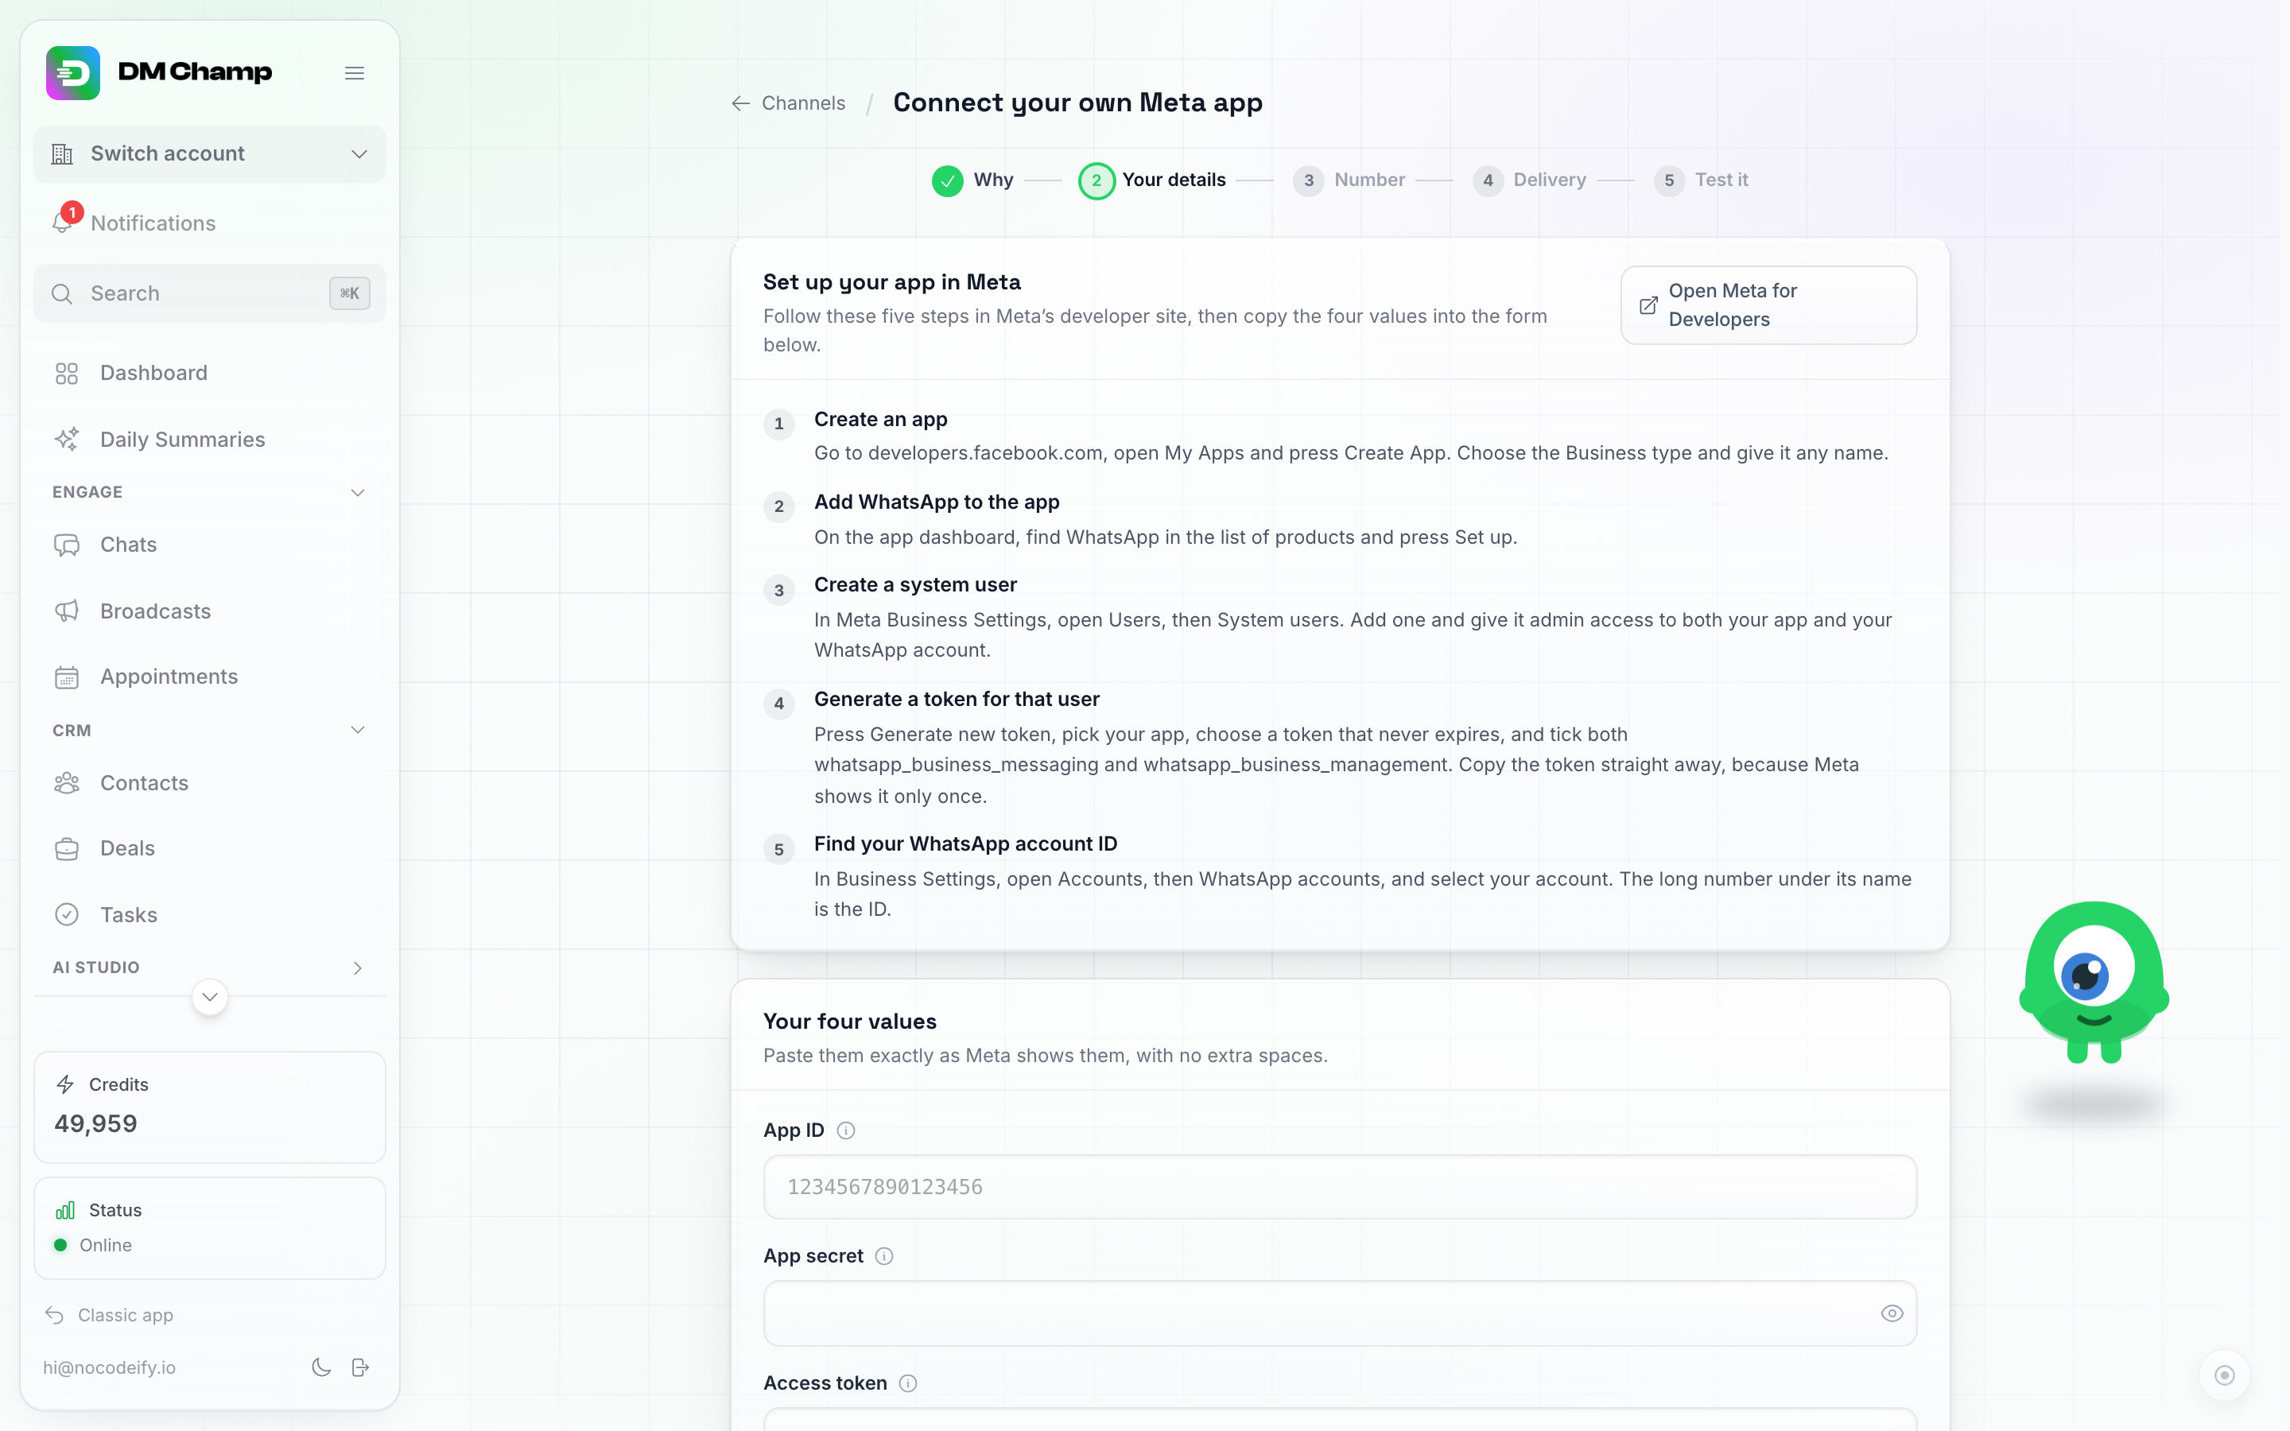The width and height of the screenshot is (2290, 1431).
Task: Select the Your details step
Action: click(x=1151, y=180)
